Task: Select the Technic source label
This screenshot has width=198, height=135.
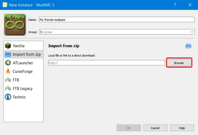Action: (19, 97)
